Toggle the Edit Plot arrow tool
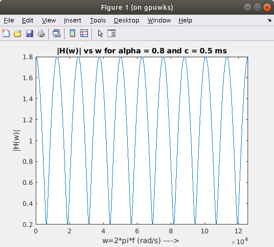 pyautogui.click(x=100, y=33)
